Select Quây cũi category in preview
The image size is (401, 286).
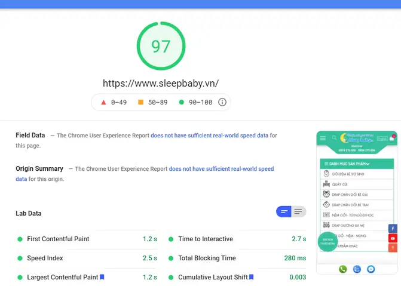coord(357,184)
